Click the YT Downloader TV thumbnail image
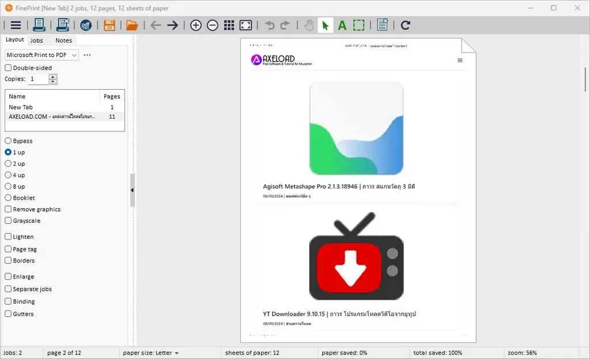590x359 pixels. coord(356,256)
